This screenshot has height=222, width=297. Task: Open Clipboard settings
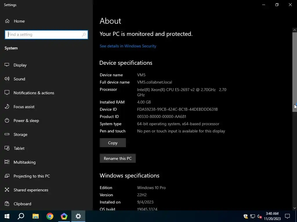[x=46, y=204]
